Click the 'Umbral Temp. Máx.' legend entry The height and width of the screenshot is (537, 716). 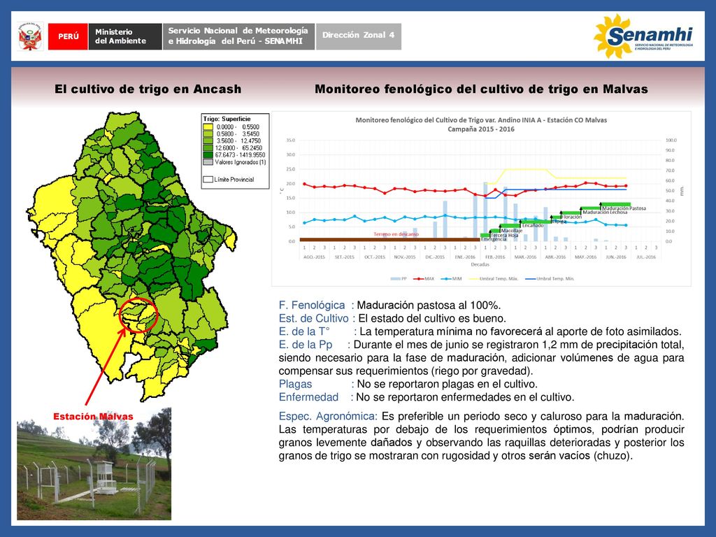point(494,278)
